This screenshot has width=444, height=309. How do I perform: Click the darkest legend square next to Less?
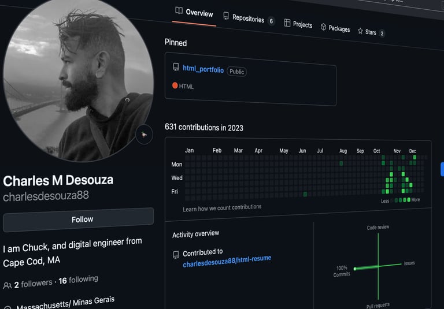[392, 200]
